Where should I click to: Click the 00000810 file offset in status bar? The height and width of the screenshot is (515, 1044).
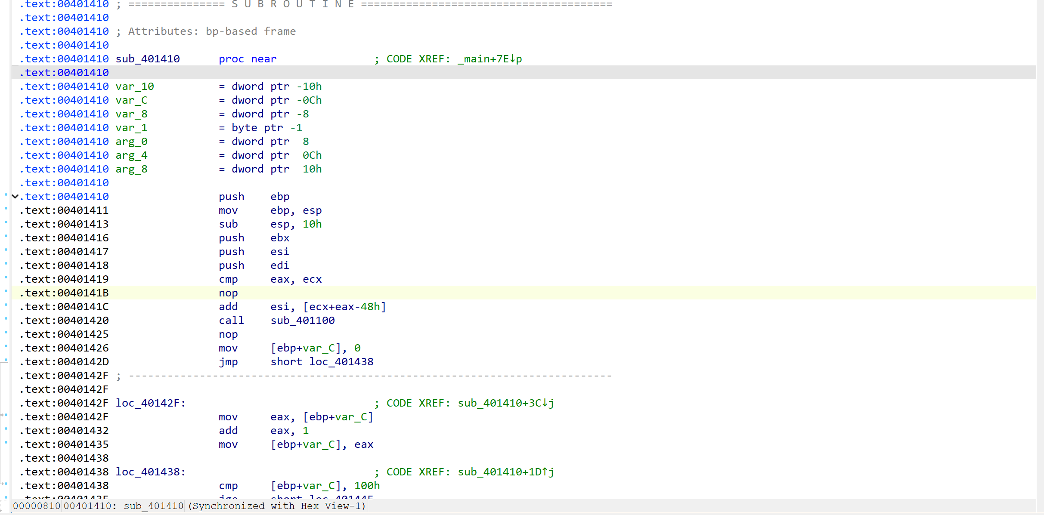coord(37,506)
